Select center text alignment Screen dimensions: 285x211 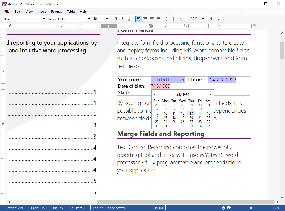coord(145,19)
